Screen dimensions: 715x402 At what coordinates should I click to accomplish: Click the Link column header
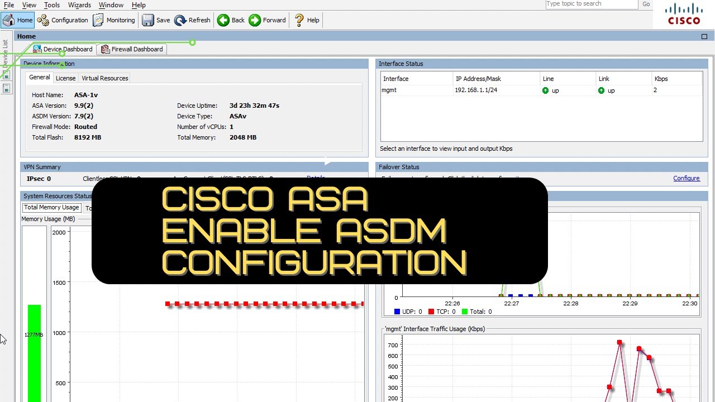tap(623, 79)
